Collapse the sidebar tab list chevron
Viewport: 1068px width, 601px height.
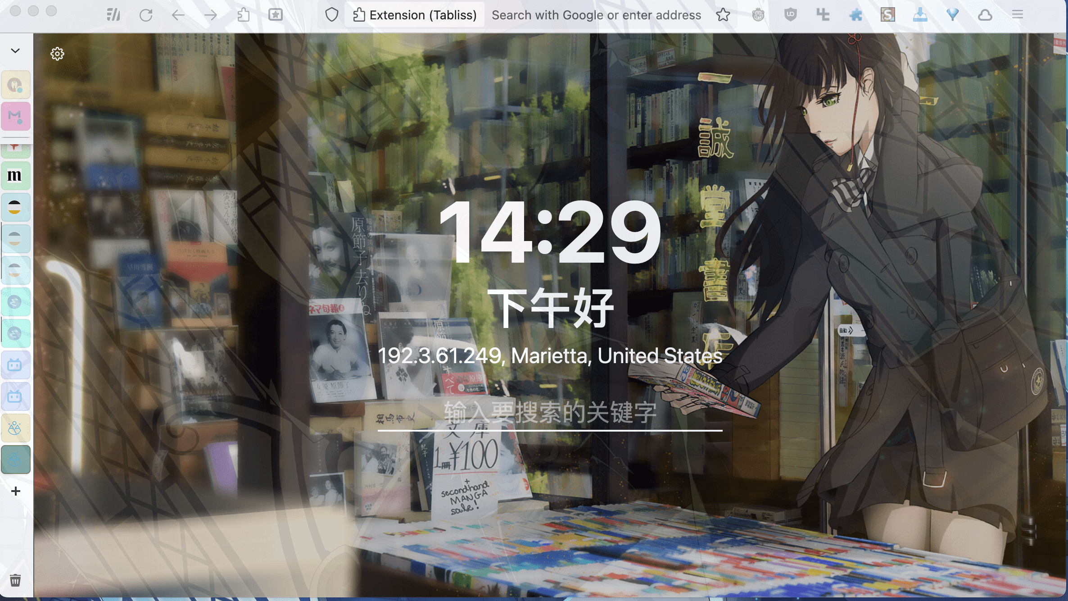[15, 50]
